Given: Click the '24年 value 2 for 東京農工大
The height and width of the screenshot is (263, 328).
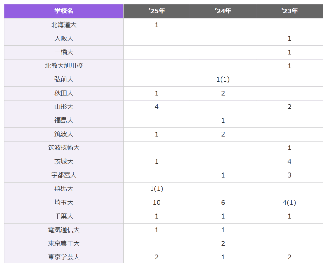Looking at the screenshot, I should pyautogui.click(x=223, y=244).
